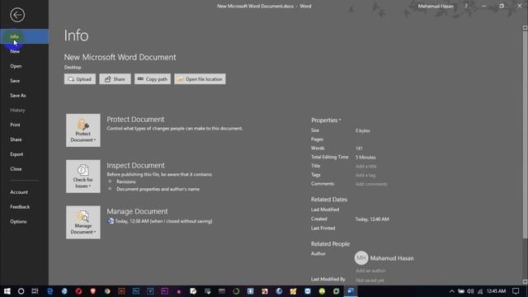Click the Add comments field
Screen dimensions: 528x297
pos(371,184)
